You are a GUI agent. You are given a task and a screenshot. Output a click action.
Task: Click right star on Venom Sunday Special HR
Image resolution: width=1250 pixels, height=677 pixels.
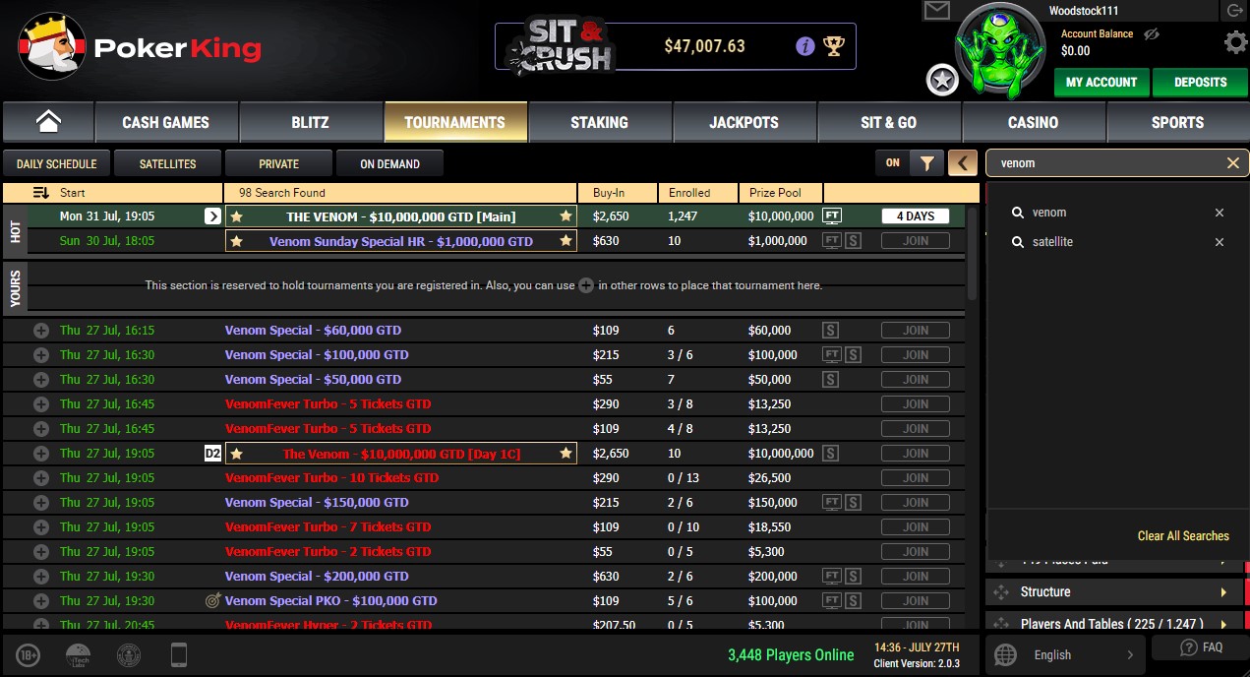pos(565,241)
